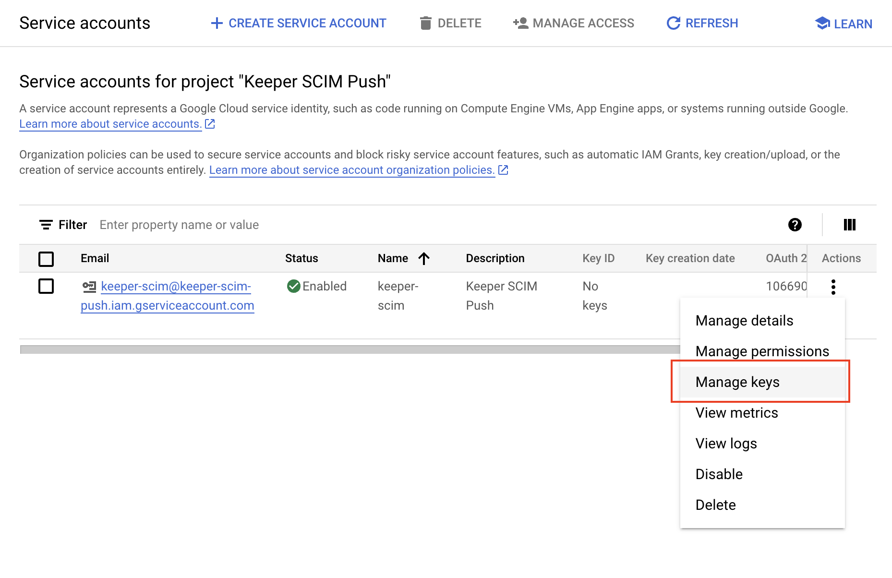Open Learn more about service accounts link
This screenshot has height=578, width=892.
click(x=110, y=124)
